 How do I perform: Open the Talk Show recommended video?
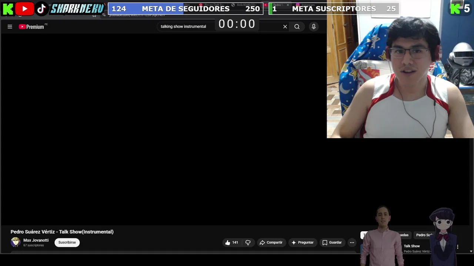coord(412,246)
